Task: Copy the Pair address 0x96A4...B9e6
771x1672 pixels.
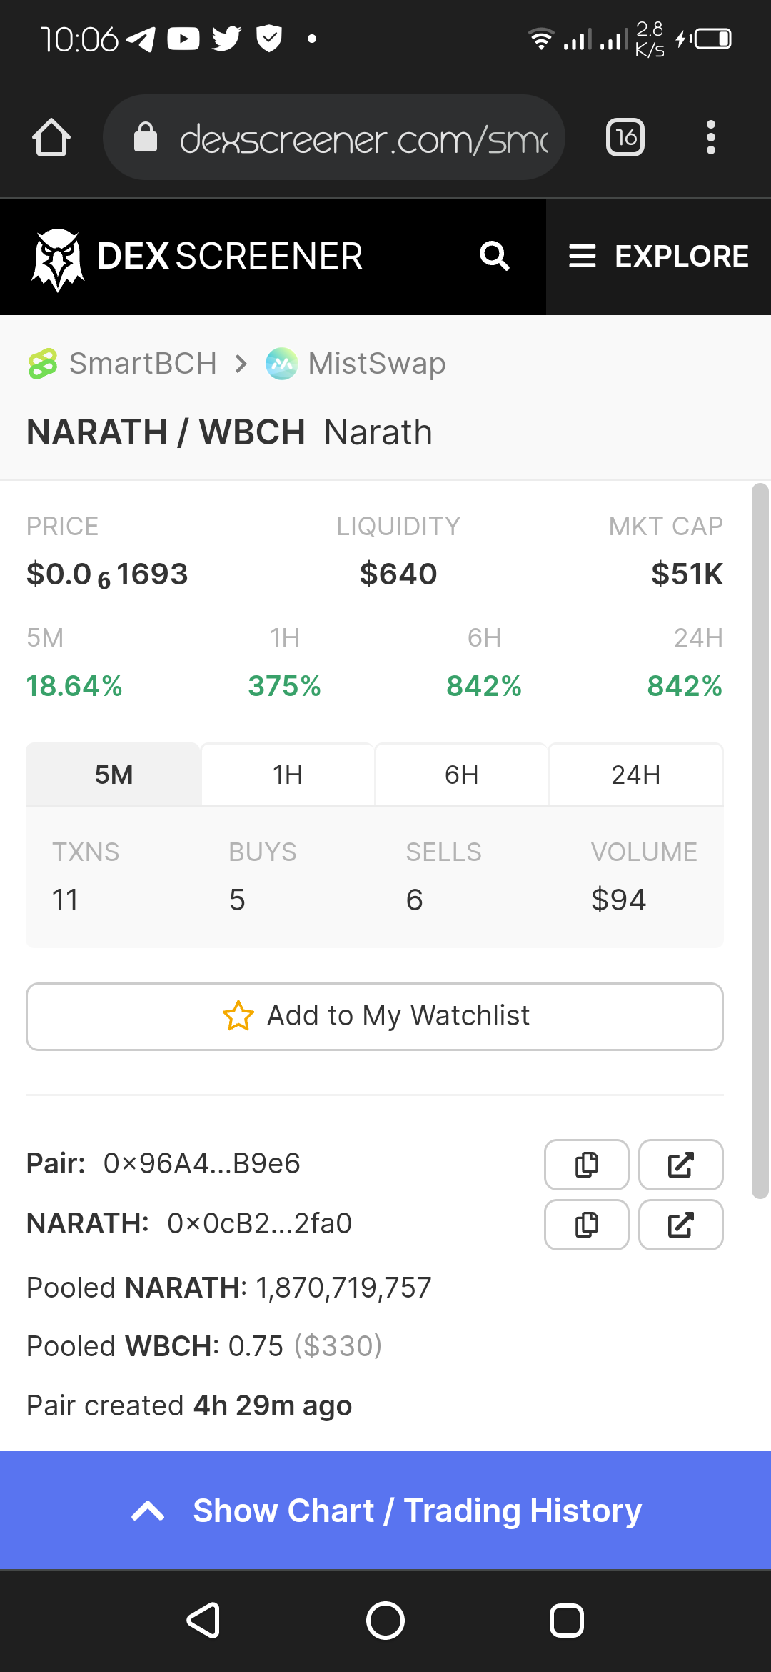Action: click(587, 1165)
